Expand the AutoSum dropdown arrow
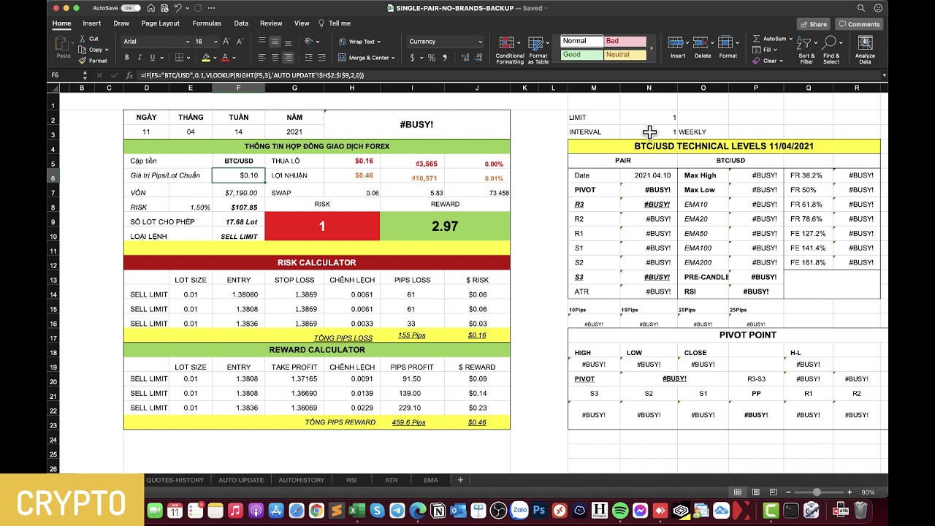 coord(790,39)
